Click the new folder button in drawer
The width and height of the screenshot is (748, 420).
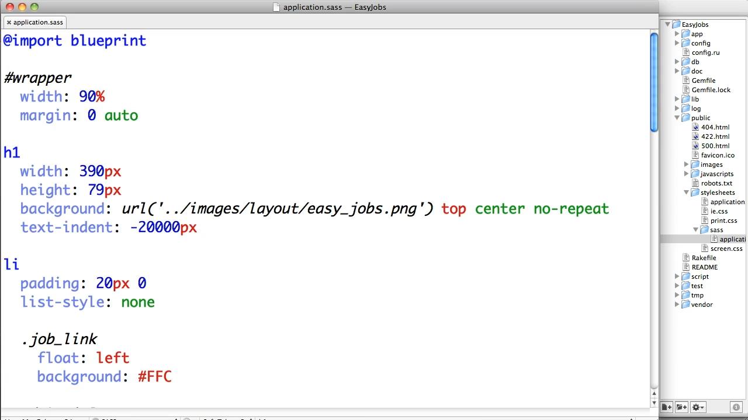[x=681, y=407]
